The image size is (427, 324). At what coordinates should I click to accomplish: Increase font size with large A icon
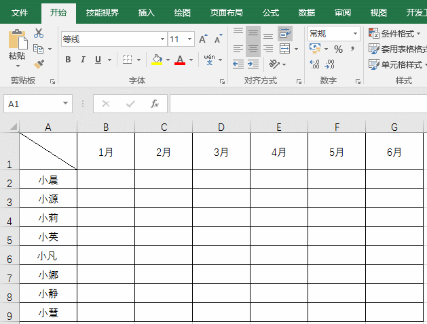[x=203, y=39]
